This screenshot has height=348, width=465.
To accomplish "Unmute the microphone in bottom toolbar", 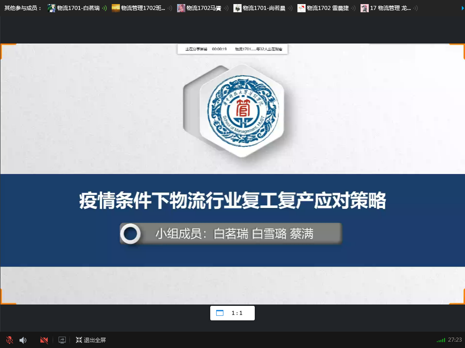I will [x=9, y=340].
